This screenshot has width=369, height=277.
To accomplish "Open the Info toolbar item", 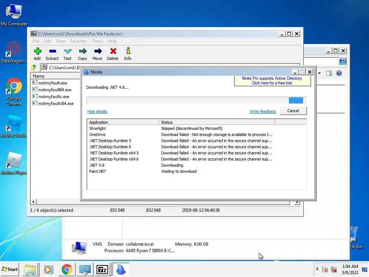I will click(128, 54).
